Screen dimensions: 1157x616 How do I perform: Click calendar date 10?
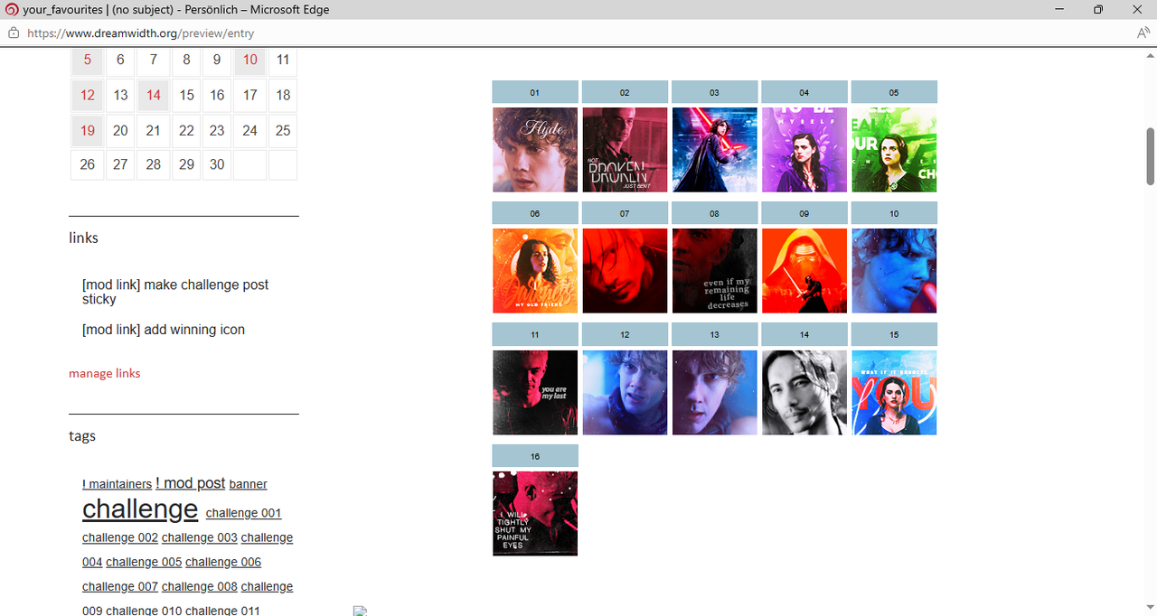pos(249,61)
